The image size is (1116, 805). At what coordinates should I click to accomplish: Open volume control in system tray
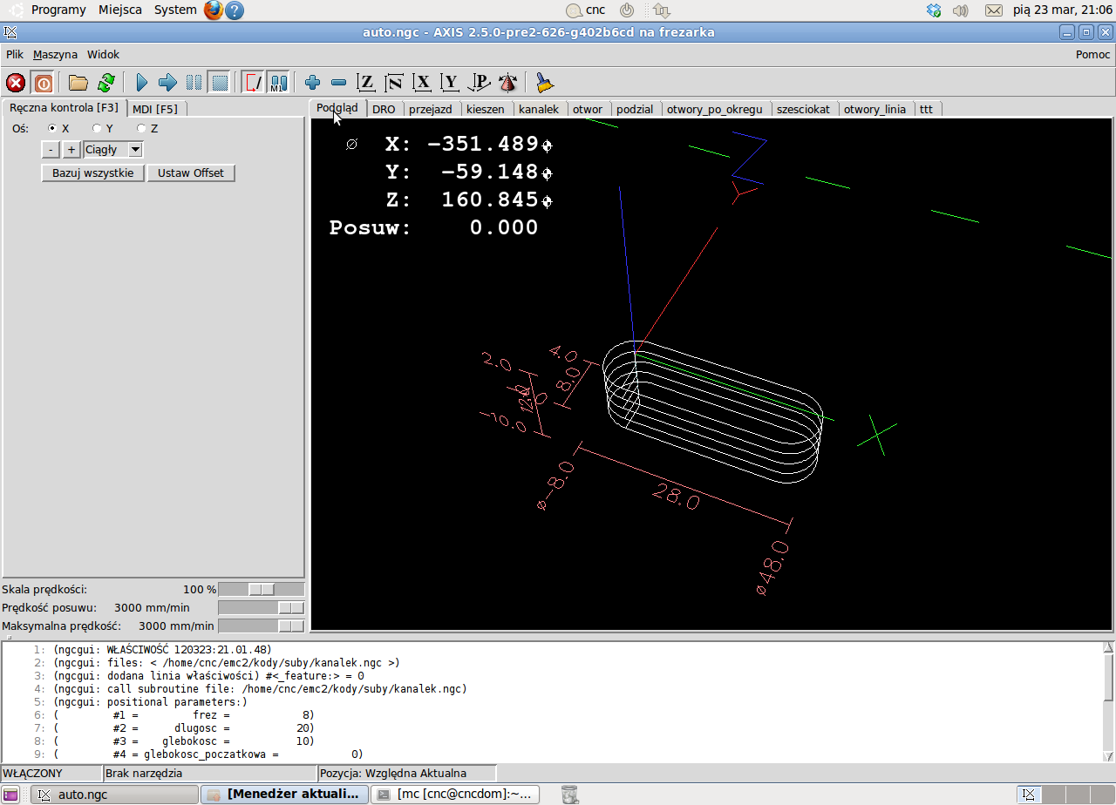961,10
